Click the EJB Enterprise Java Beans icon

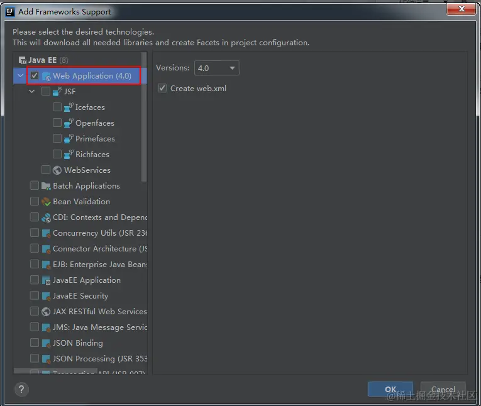[x=46, y=265]
